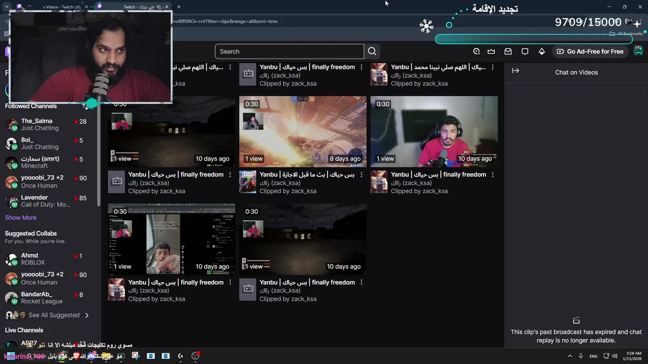Click the Suggested Collabs heading
The image size is (648, 364).
pyautogui.click(x=31, y=234)
